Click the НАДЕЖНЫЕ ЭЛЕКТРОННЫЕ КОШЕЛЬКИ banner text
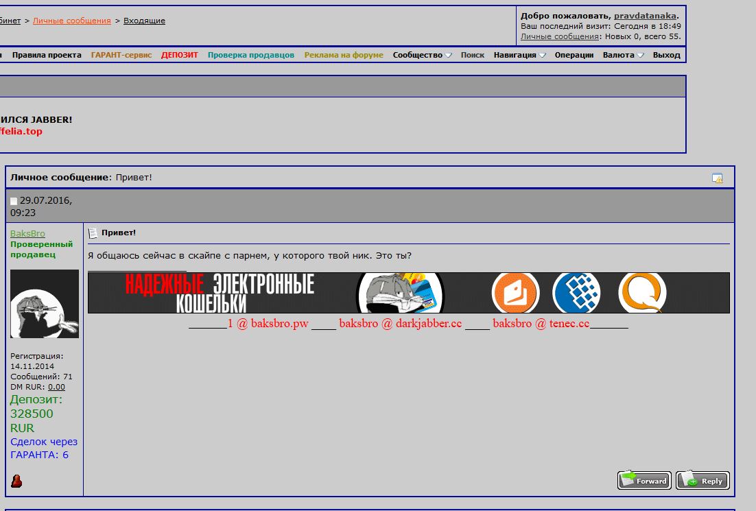Screen dimensions: 756x511 pos(220,293)
